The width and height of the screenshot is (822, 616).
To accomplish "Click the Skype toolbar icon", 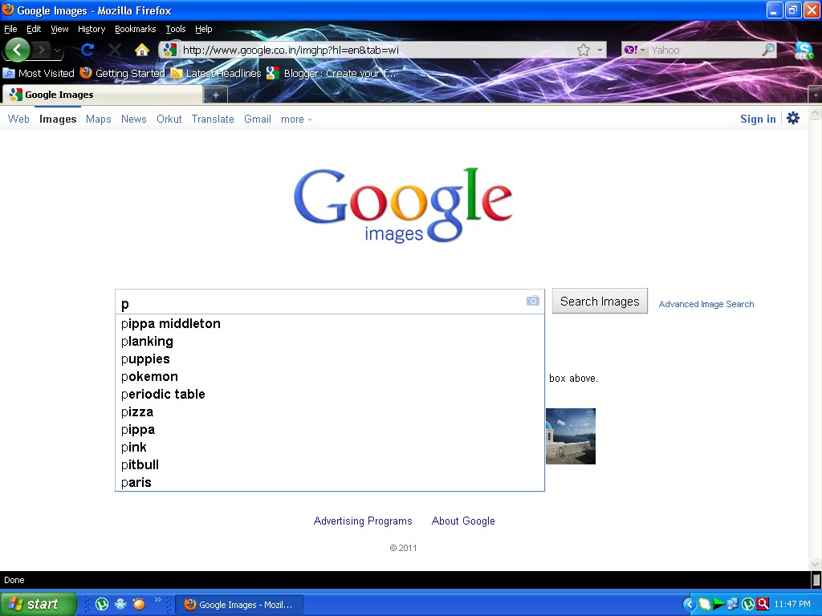I will tap(804, 51).
